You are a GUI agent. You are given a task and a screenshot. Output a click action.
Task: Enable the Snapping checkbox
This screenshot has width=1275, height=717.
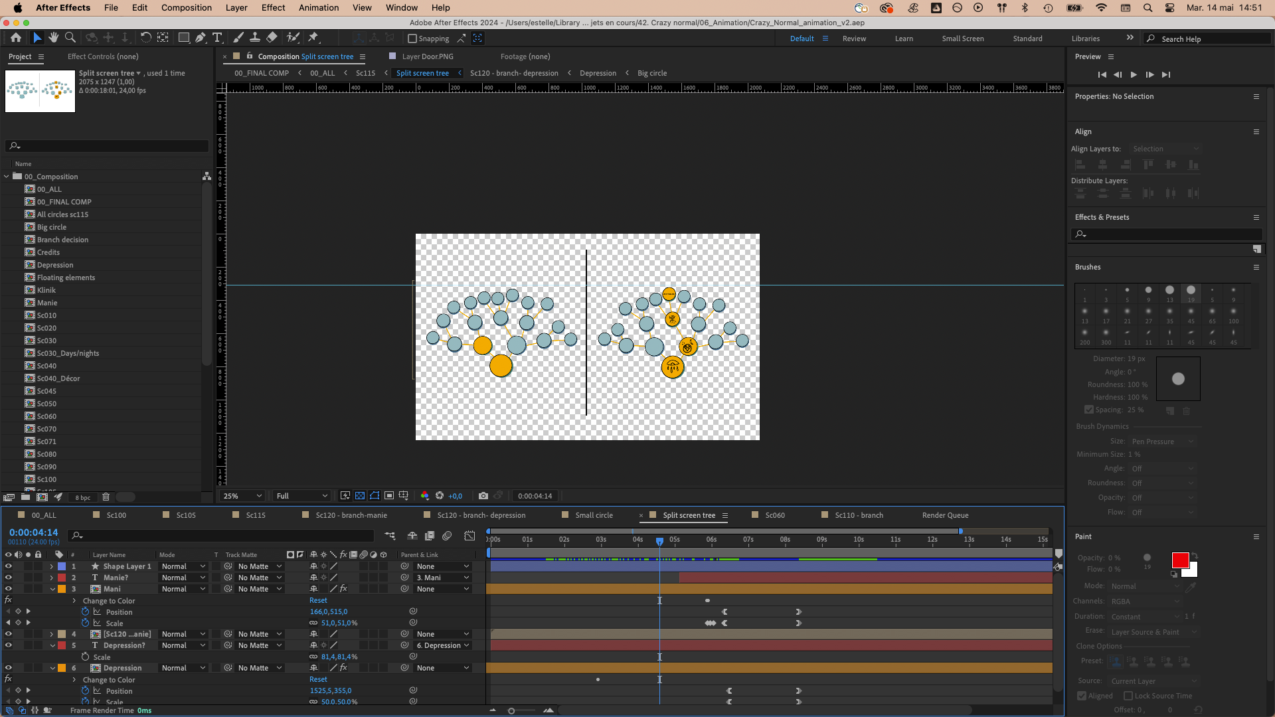coord(412,39)
